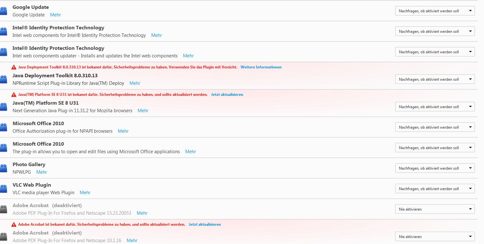The image size is (484, 244).
Task: Open activation dropdown for Google Update
Action: click(435, 11)
